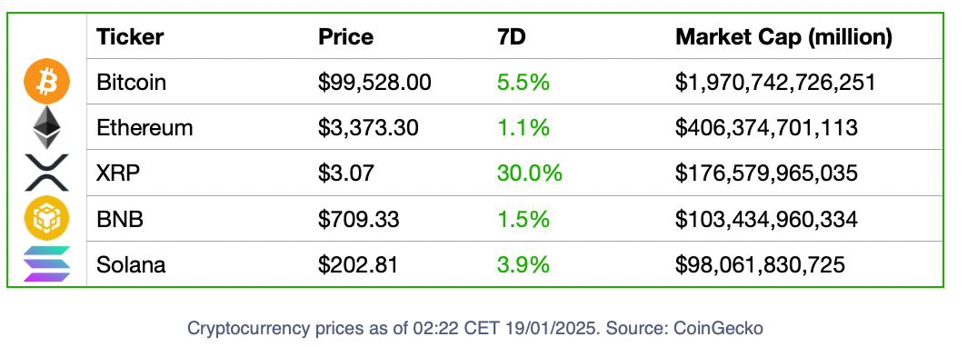Image resolution: width=967 pixels, height=347 pixels.
Task: Select the Ticker column header
Action: click(x=130, y=37)
